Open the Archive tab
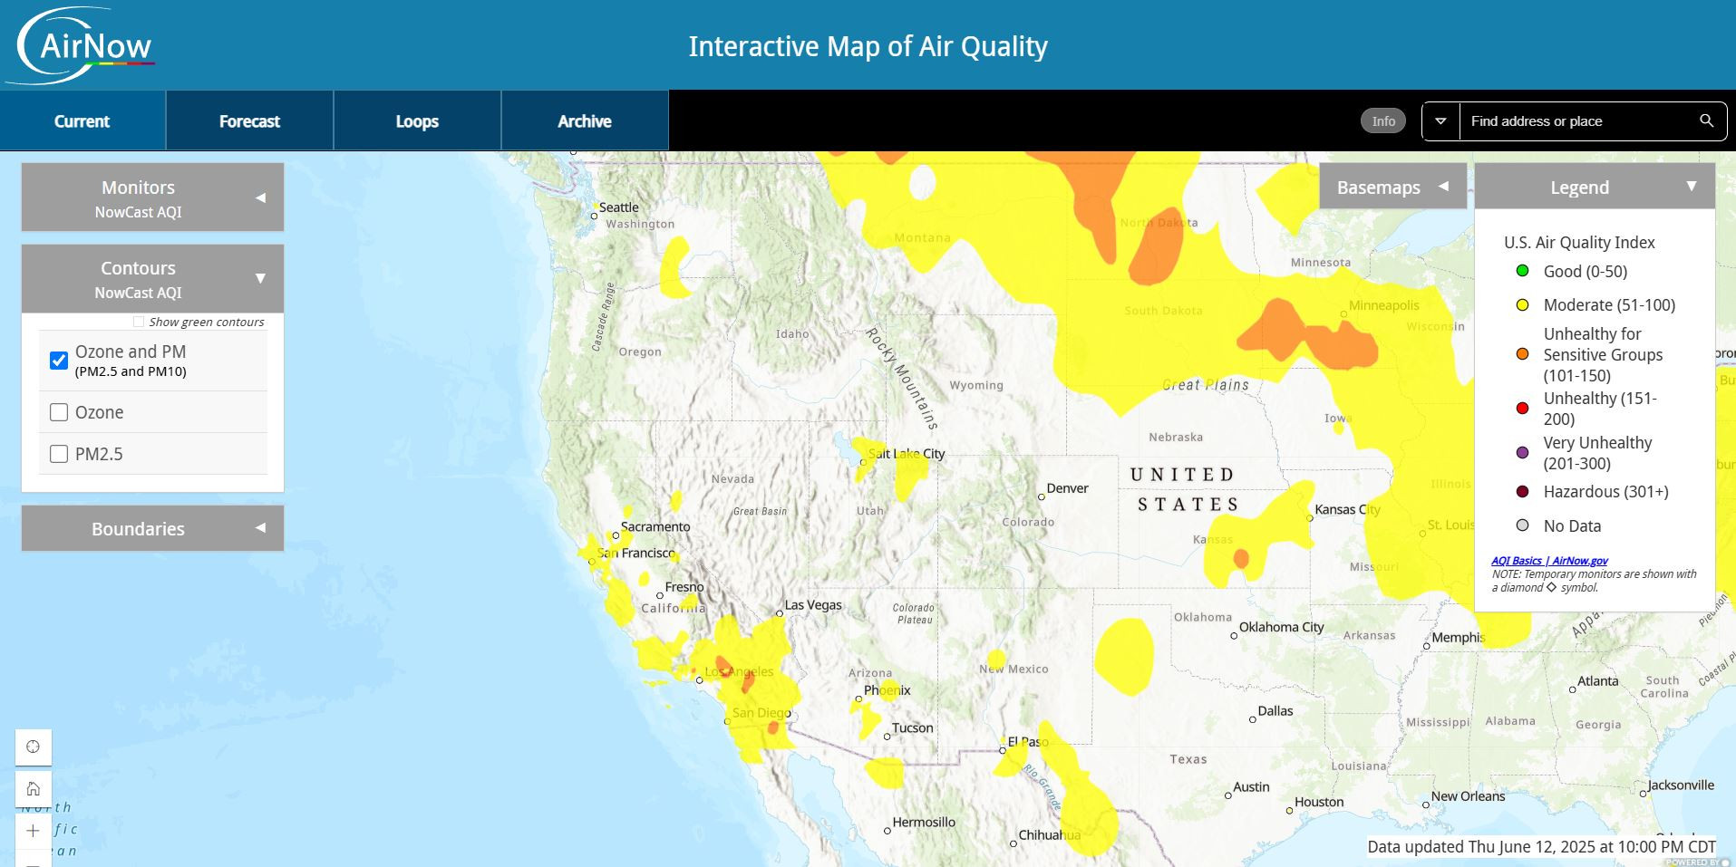This screenshot has width=1736, height=867. pyautogui.click(x=585, y=120)
